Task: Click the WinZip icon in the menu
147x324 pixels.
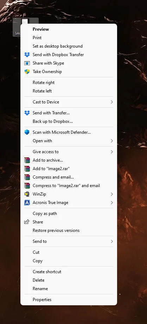Action: tap(27, 194)
